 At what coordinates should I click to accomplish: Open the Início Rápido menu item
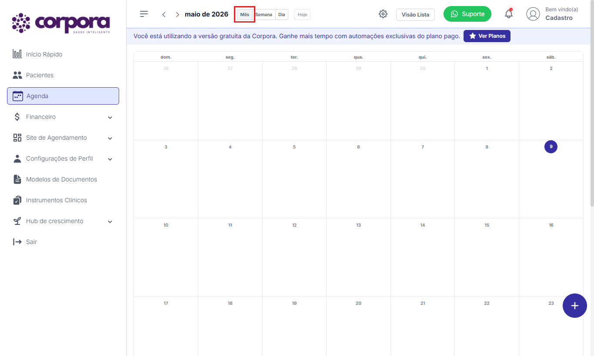click(x=63, y=54)
